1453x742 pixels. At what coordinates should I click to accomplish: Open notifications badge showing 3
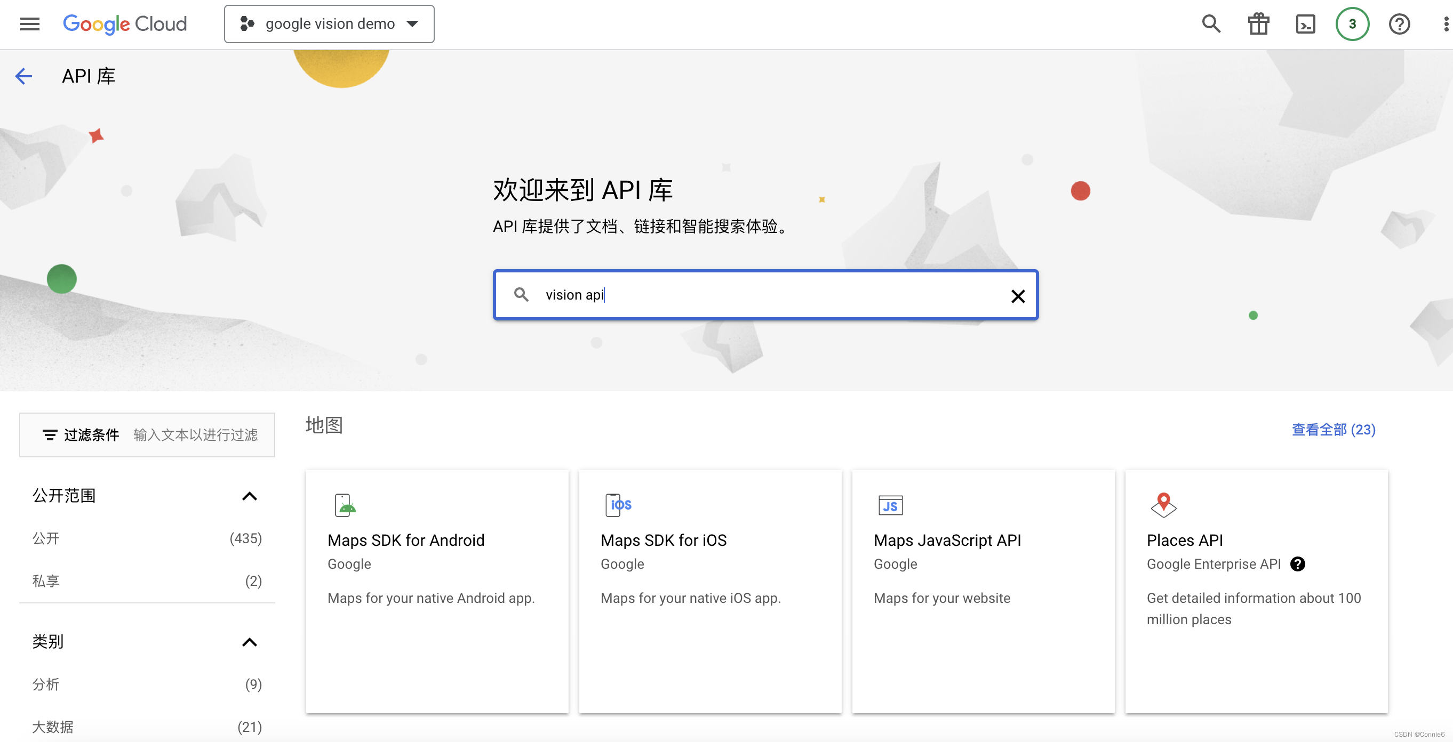[1352, 24]
